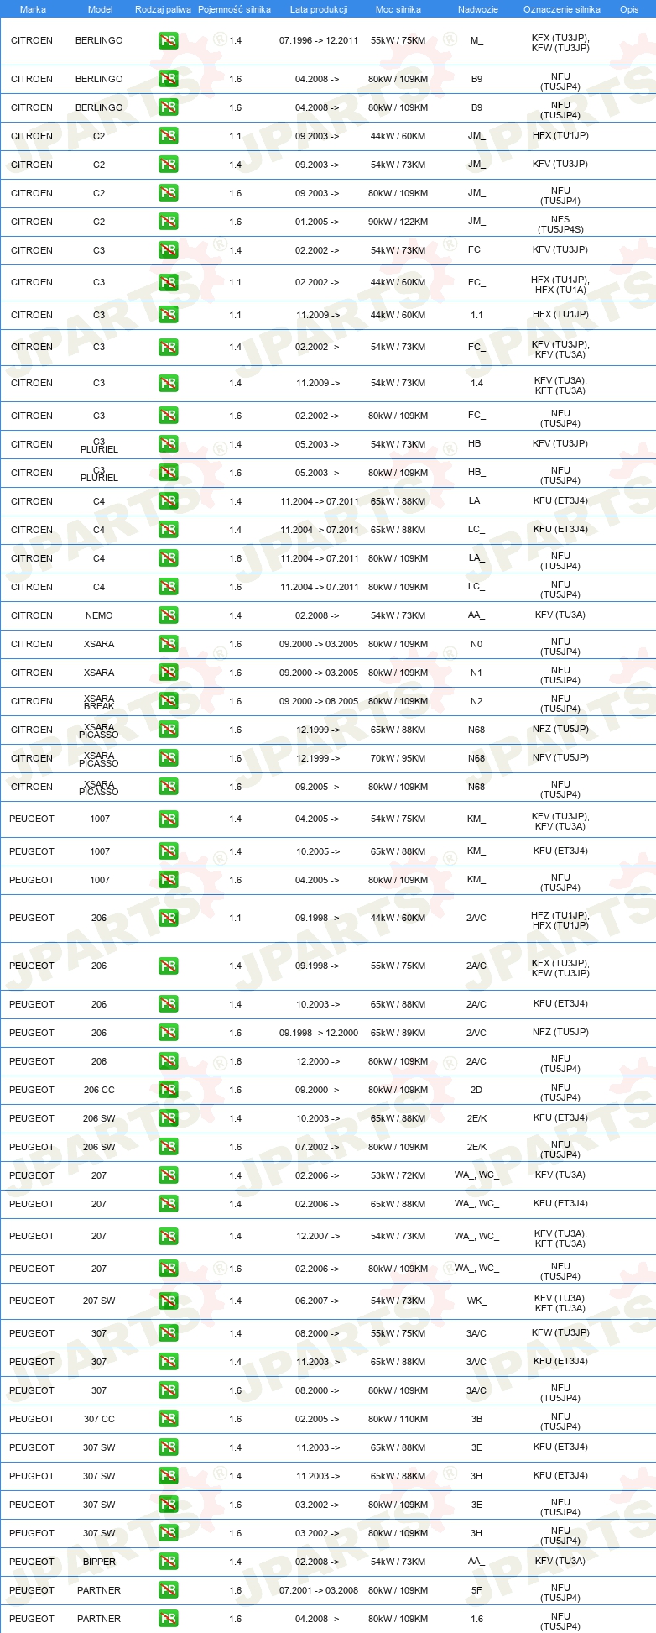Click fuel icon in Peugeot 307 CC row
The image size is (656, 1633).
point(168,1419)
